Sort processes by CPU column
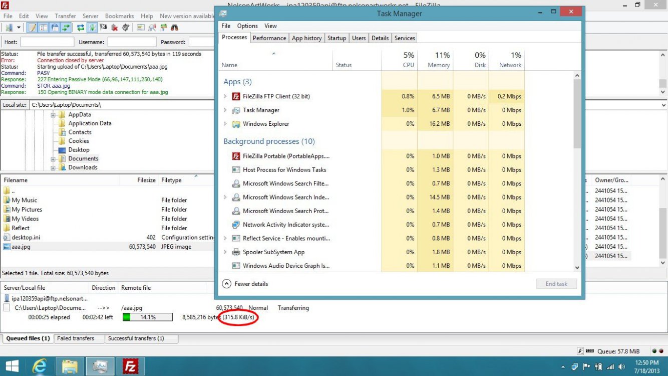This screenshot has height=376, width=668. 399,60
